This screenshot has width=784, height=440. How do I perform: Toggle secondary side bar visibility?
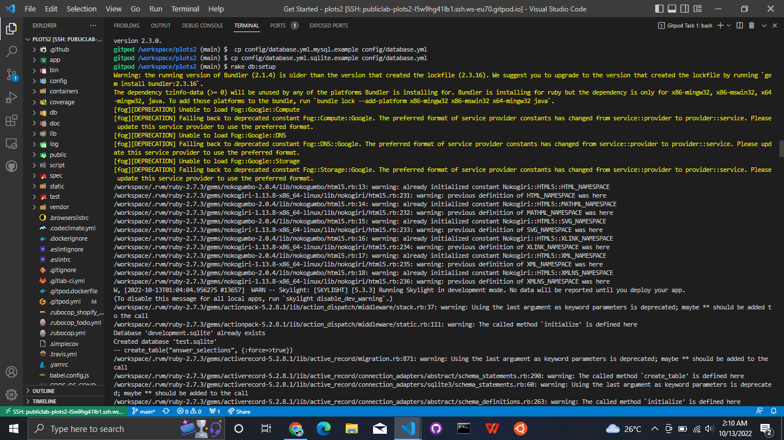[x=686, y=9]
